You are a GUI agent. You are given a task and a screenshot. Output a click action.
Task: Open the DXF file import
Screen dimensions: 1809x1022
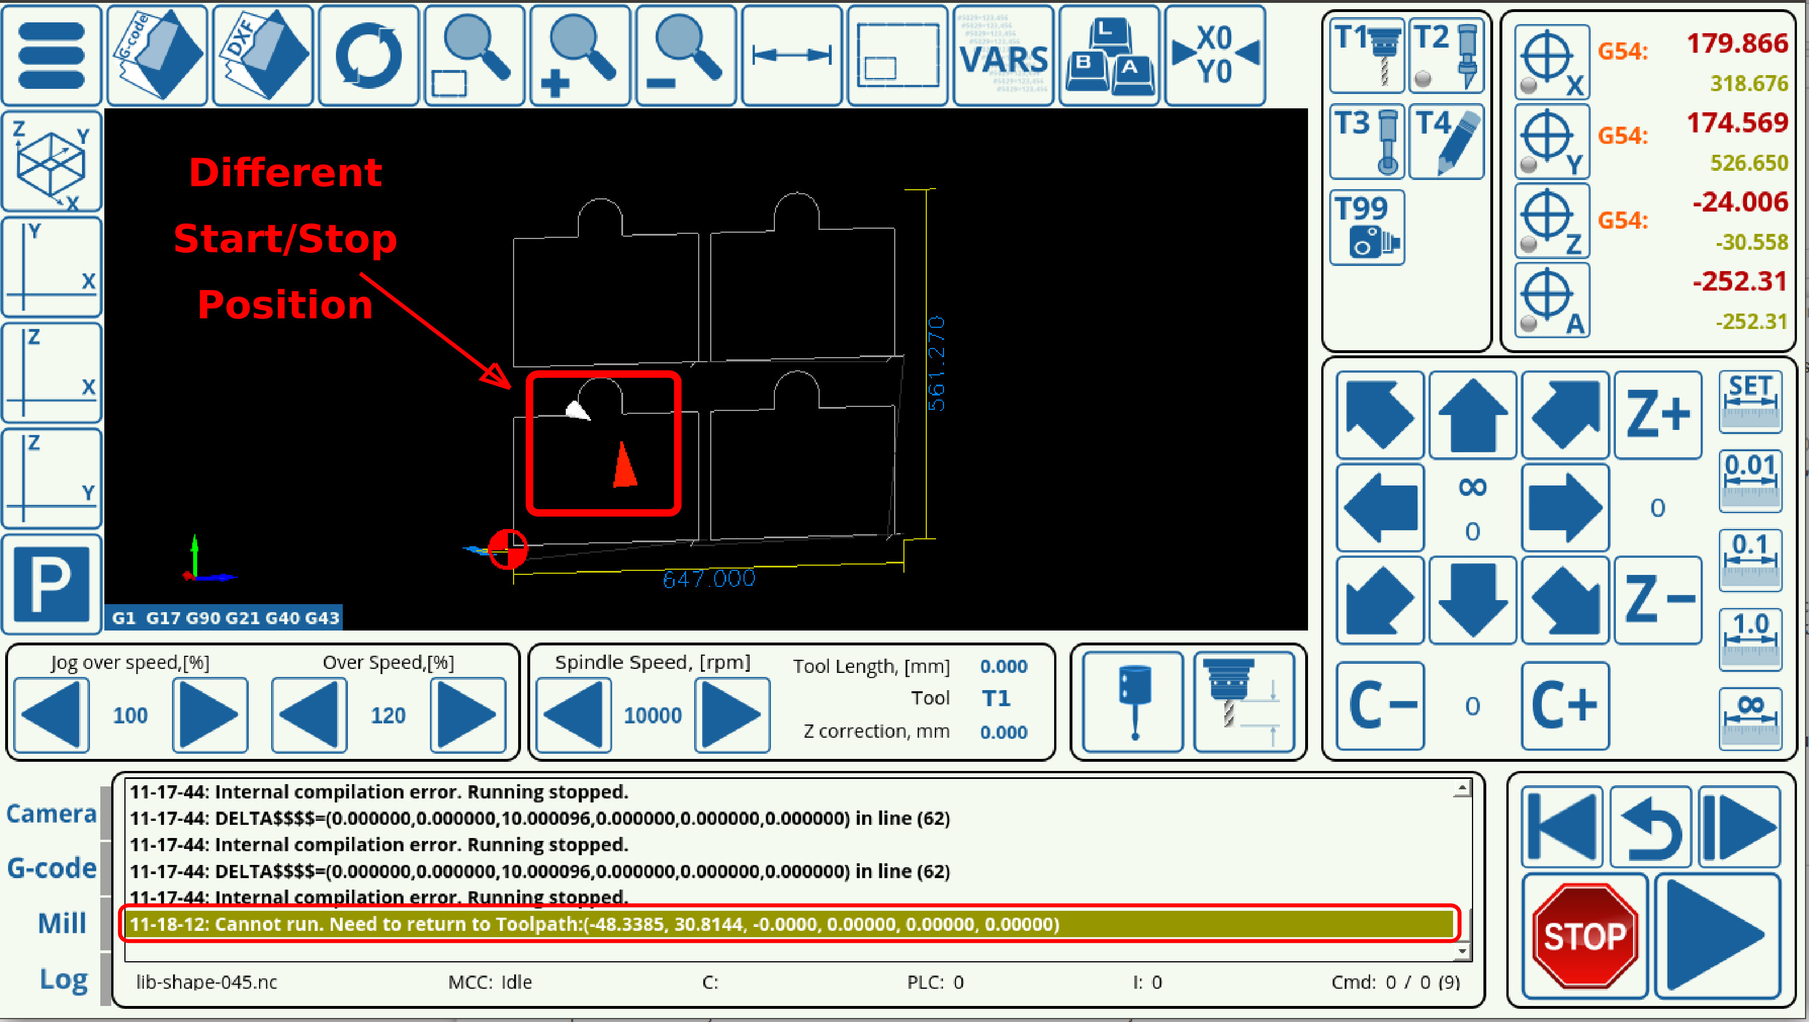click(x=263, y=55)
